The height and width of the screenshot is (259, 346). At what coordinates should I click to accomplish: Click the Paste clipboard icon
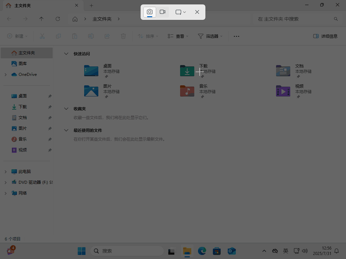coord(75,36)
